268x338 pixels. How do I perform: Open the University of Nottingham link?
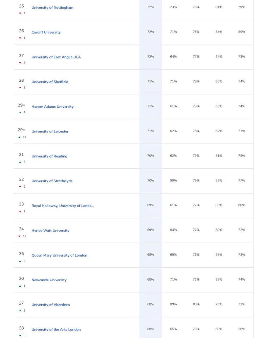click(x=52, y=7)
